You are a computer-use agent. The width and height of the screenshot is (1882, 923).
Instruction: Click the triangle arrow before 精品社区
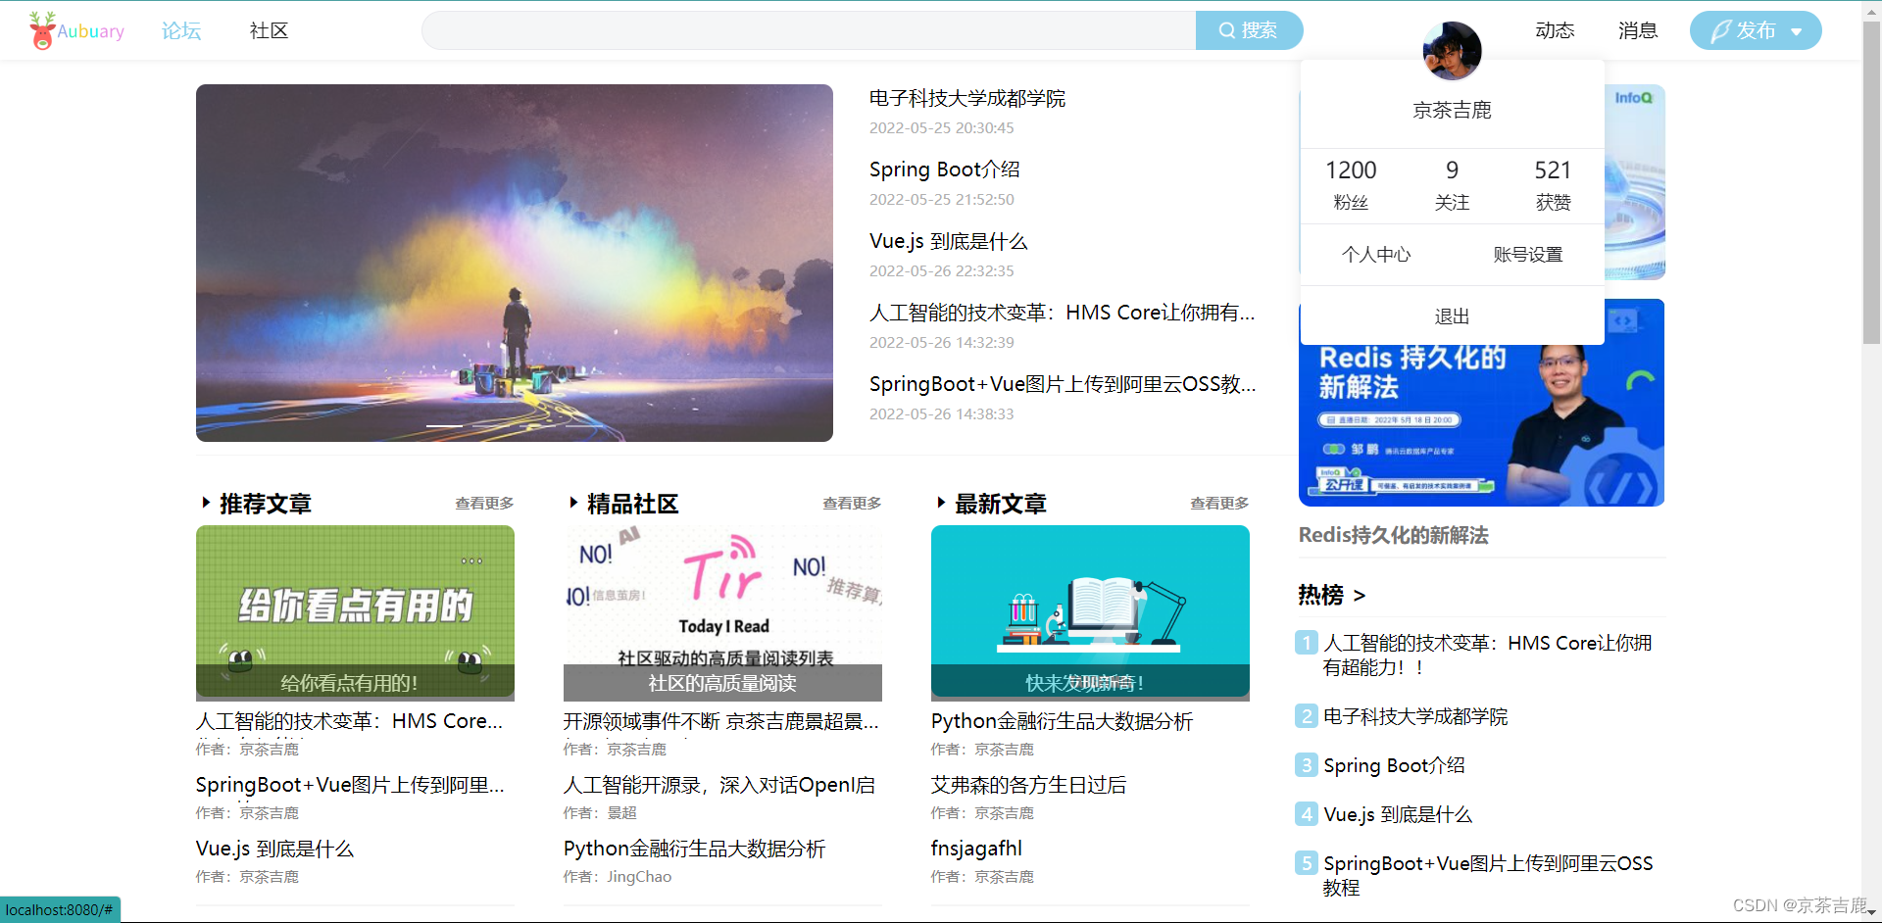(x=573, y=503)
